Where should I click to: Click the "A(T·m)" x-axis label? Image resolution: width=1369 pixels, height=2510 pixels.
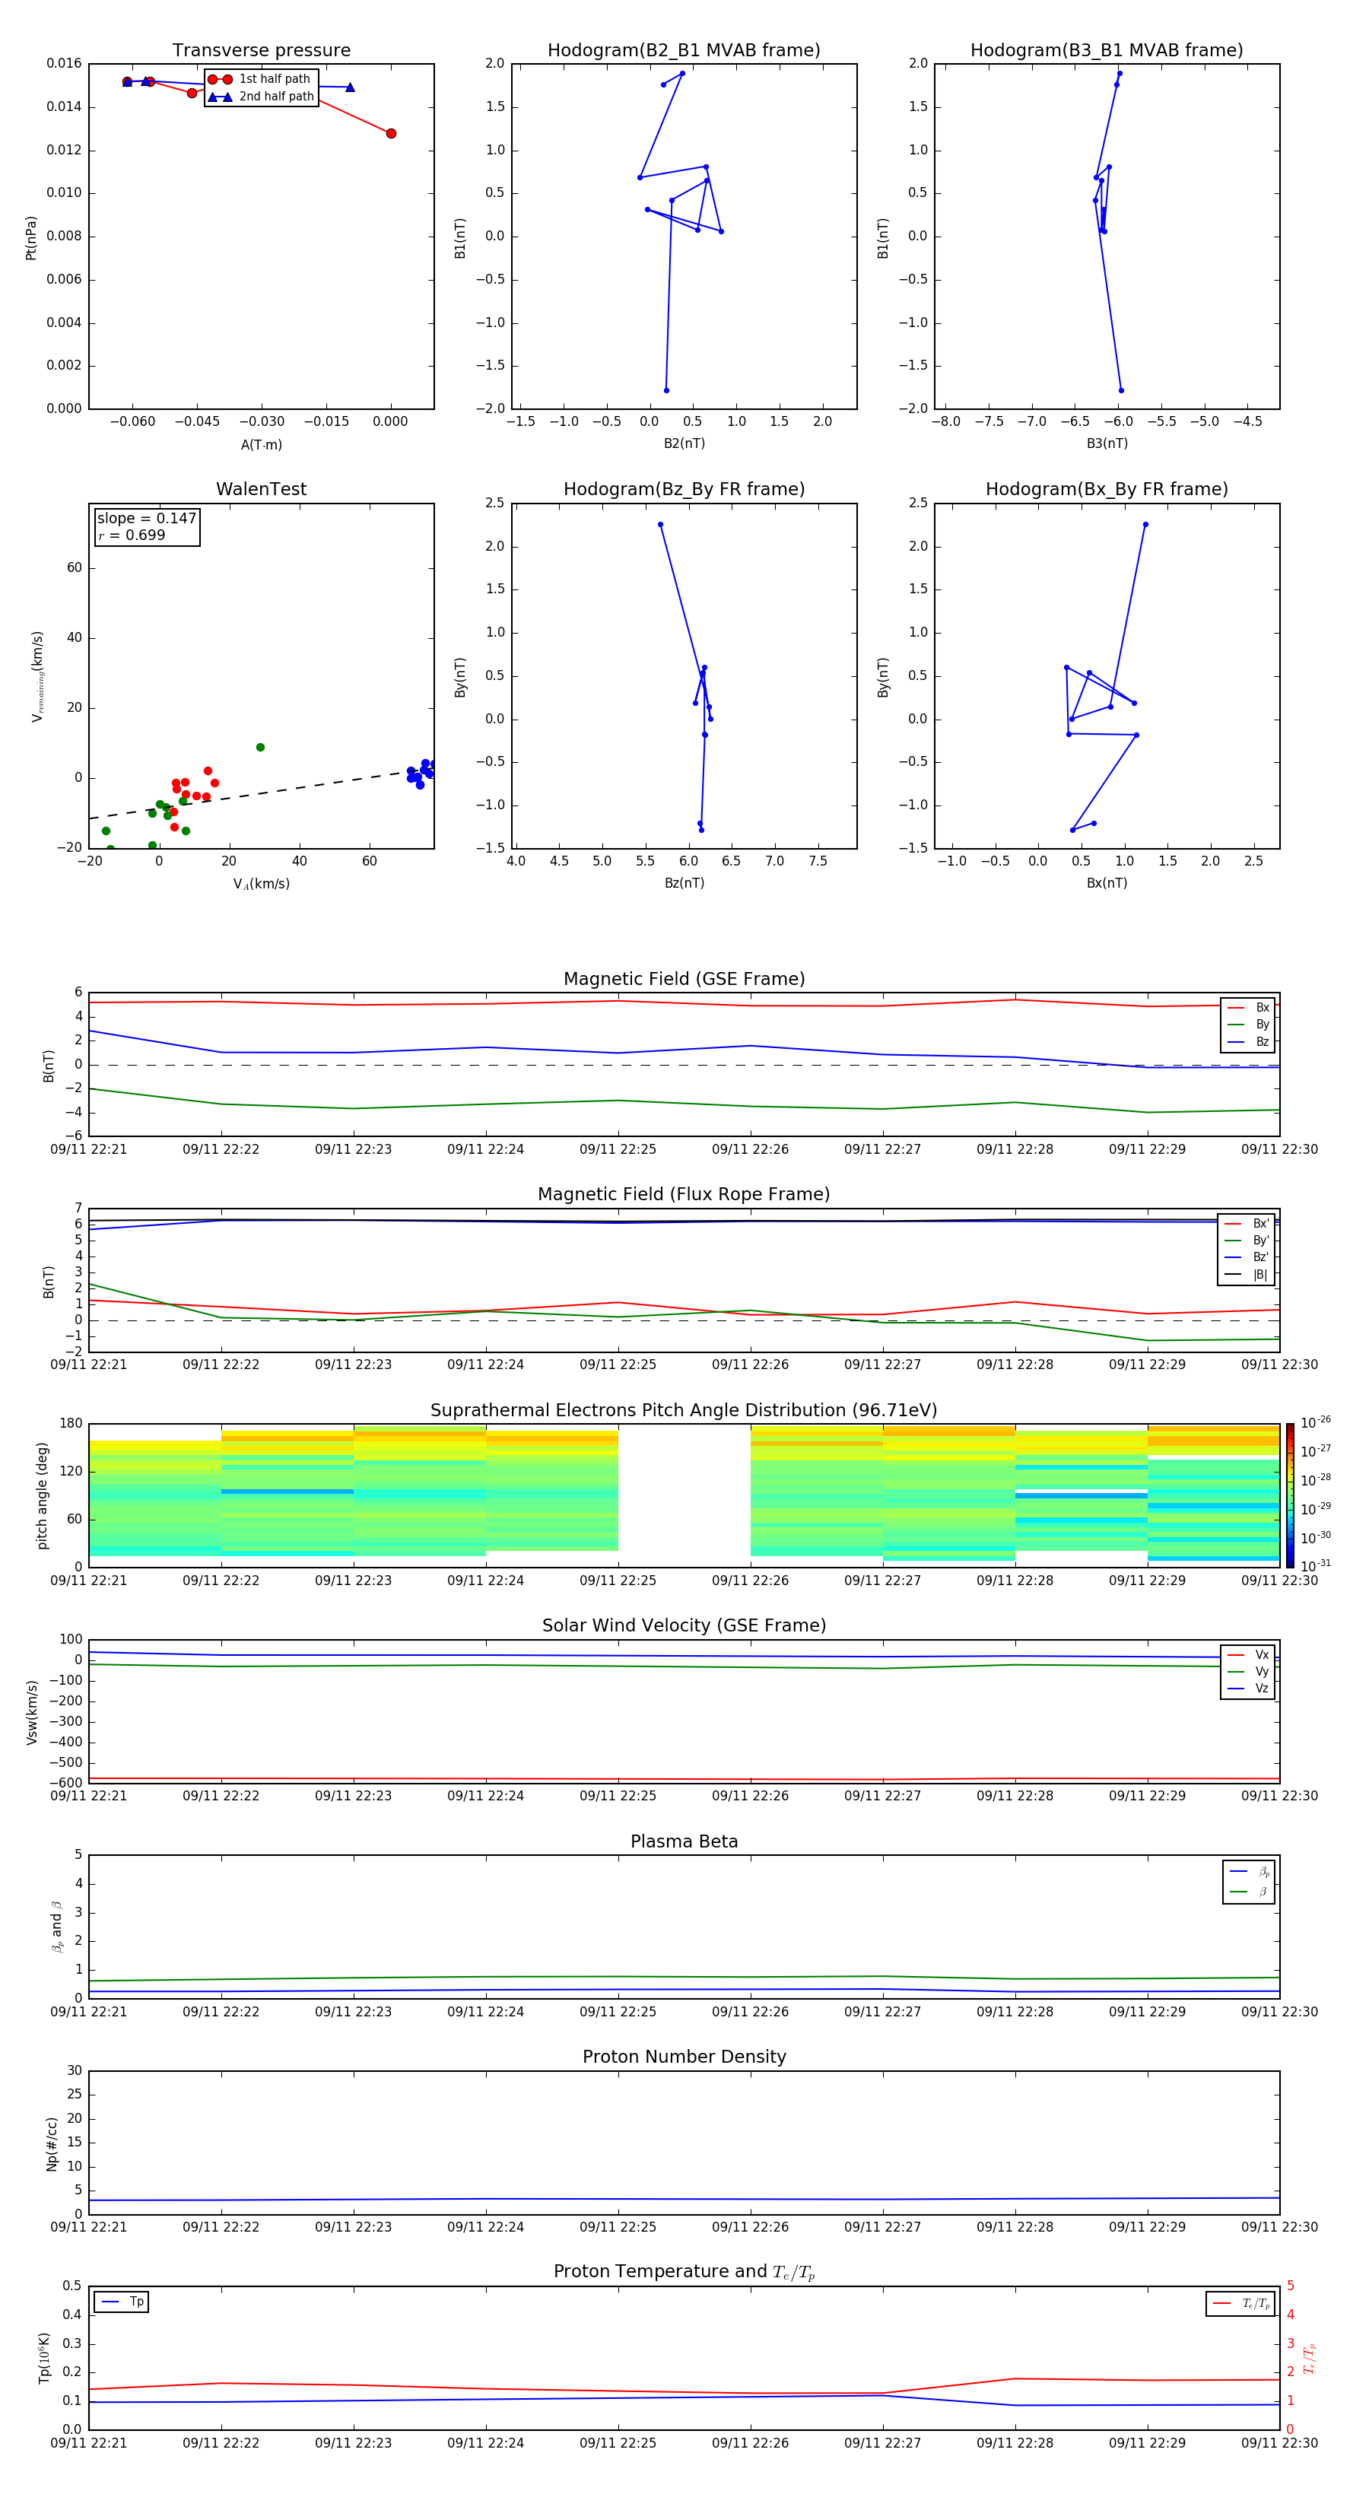[x=261, y=444]
